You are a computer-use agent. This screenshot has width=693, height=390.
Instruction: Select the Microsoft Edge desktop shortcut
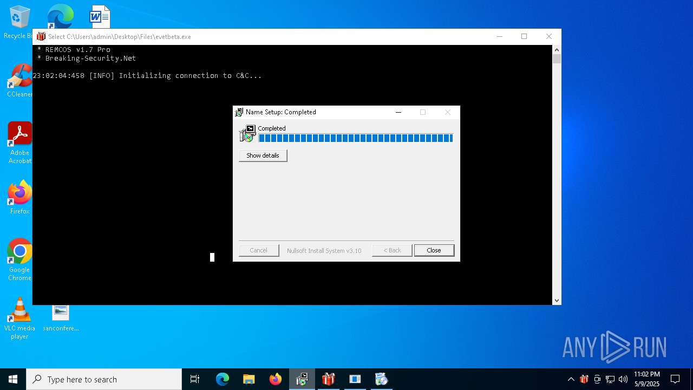[x=60, y=16]
